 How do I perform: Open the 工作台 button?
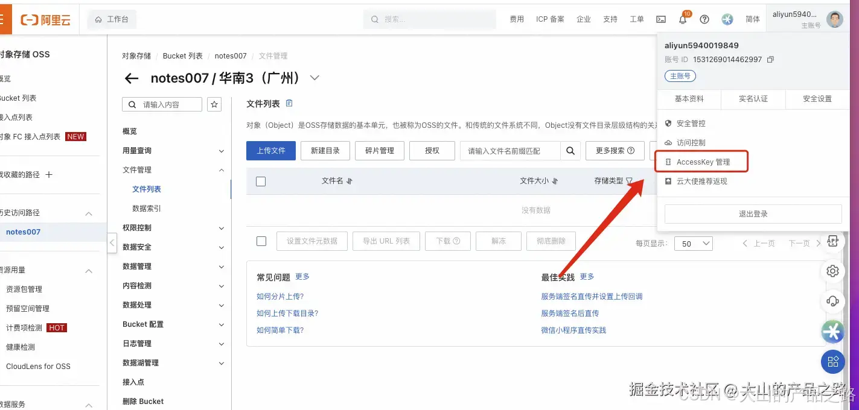tap(112, 19)
